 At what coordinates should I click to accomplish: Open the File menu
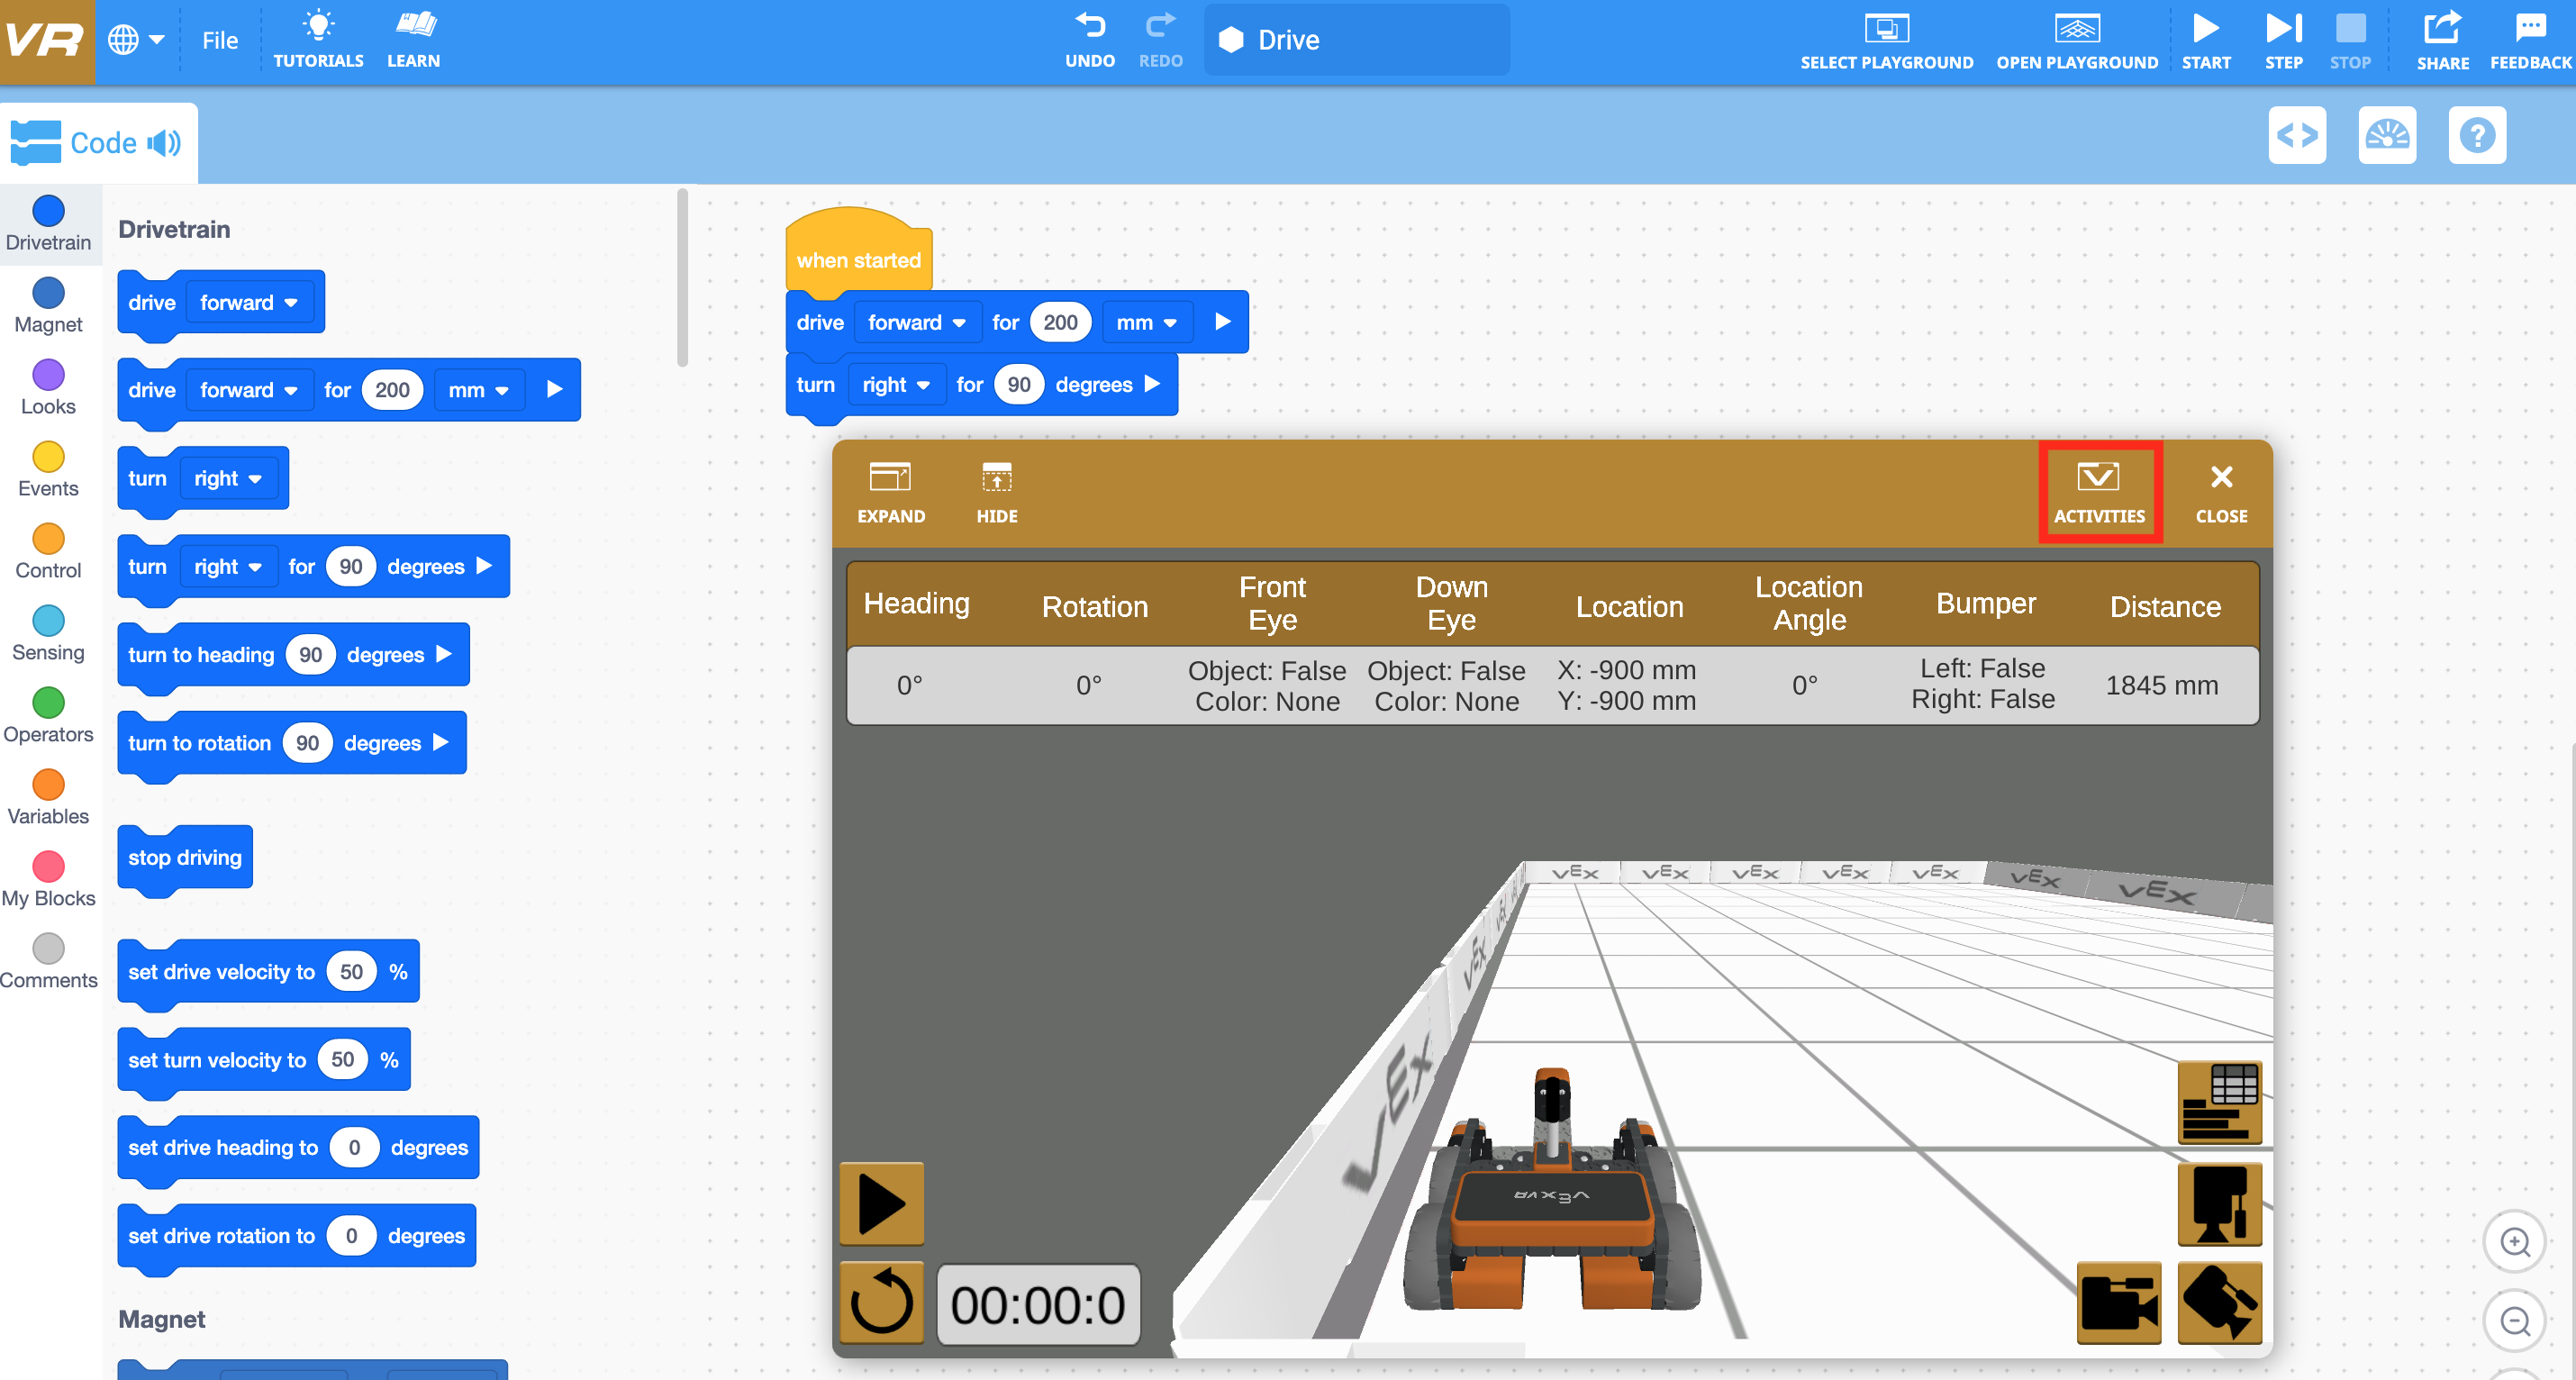[219, 40]
